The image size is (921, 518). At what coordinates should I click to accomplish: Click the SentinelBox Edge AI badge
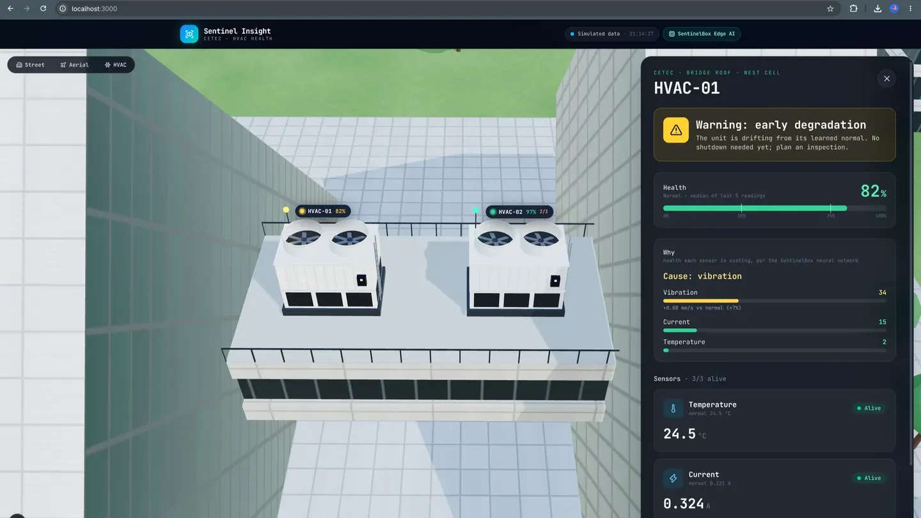point(702,34)
